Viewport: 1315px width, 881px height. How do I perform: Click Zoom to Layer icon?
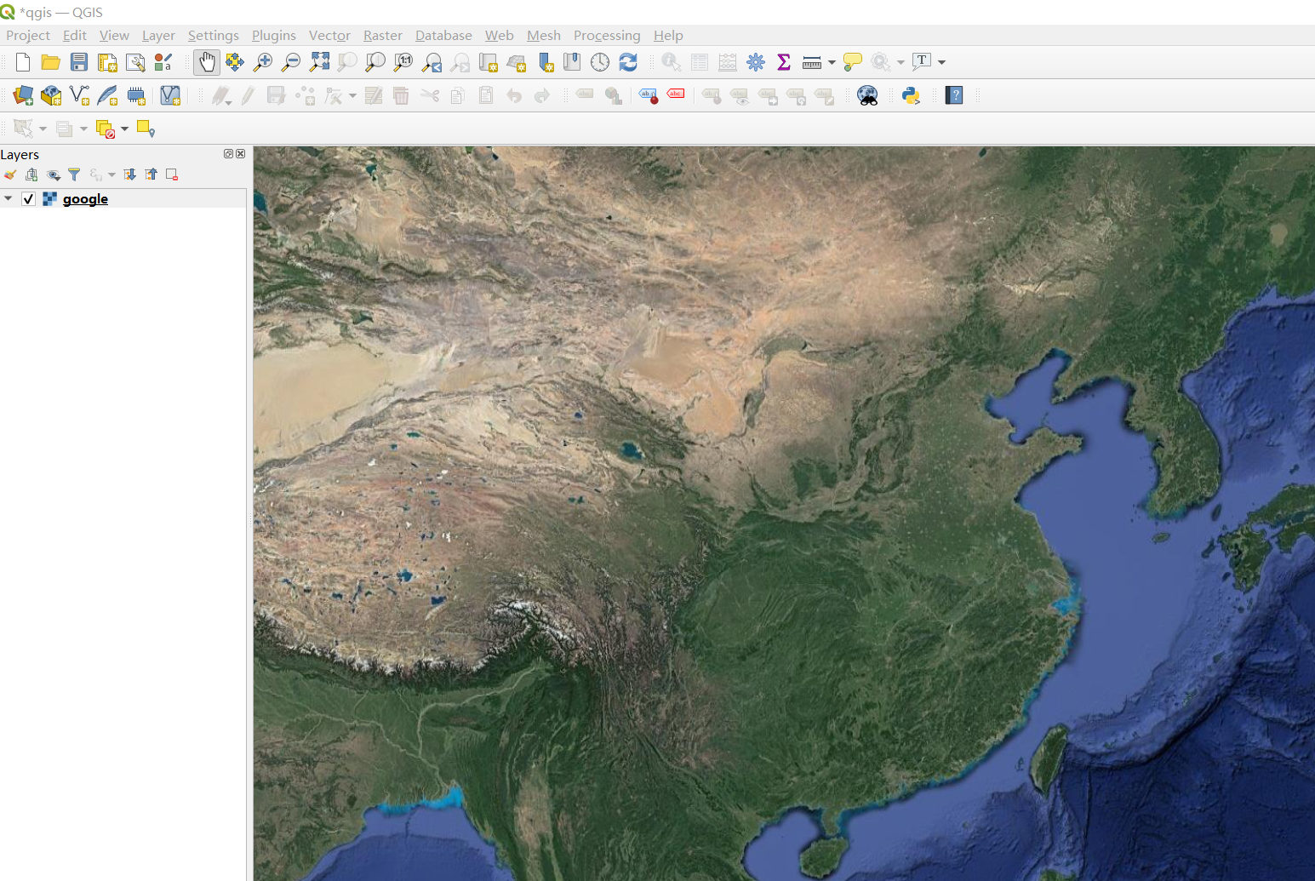coord(375,62)
